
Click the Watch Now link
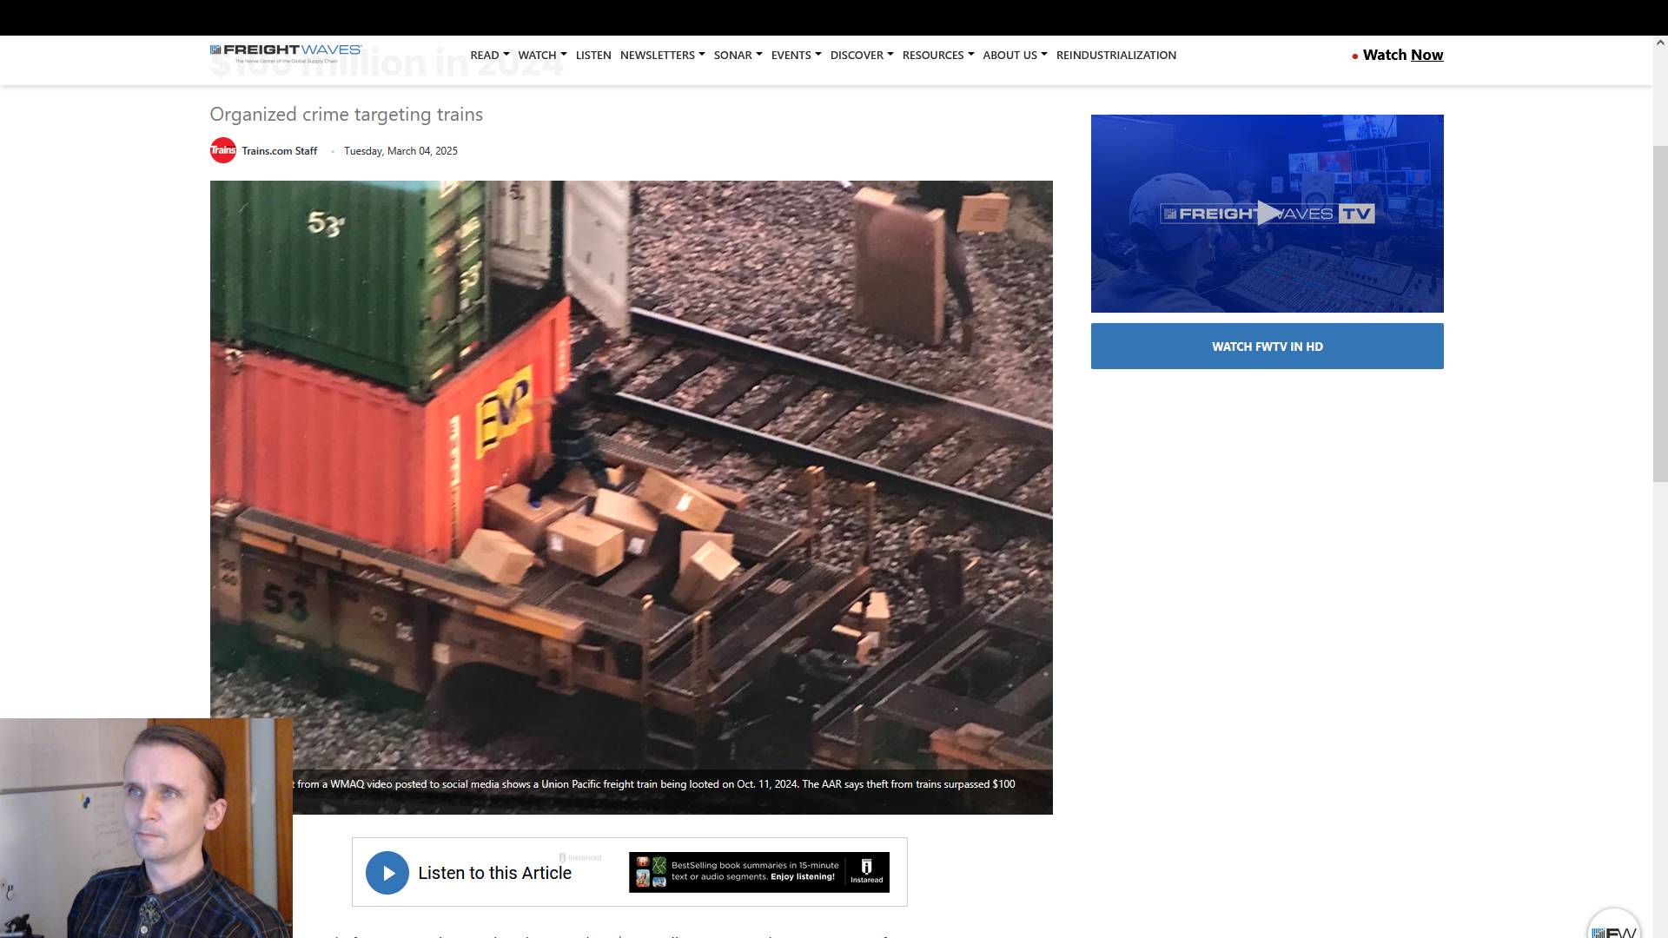1402,55
